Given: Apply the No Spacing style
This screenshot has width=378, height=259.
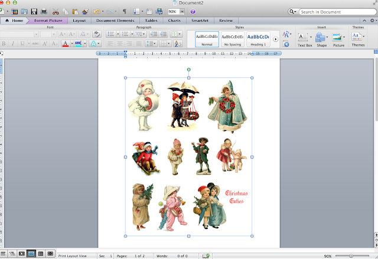Looking at the screenshot, I should click(233, 39).
